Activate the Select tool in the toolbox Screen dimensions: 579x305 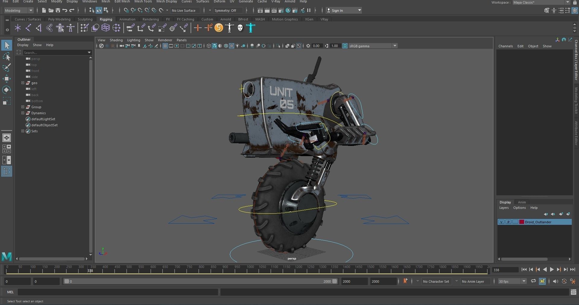7,46
